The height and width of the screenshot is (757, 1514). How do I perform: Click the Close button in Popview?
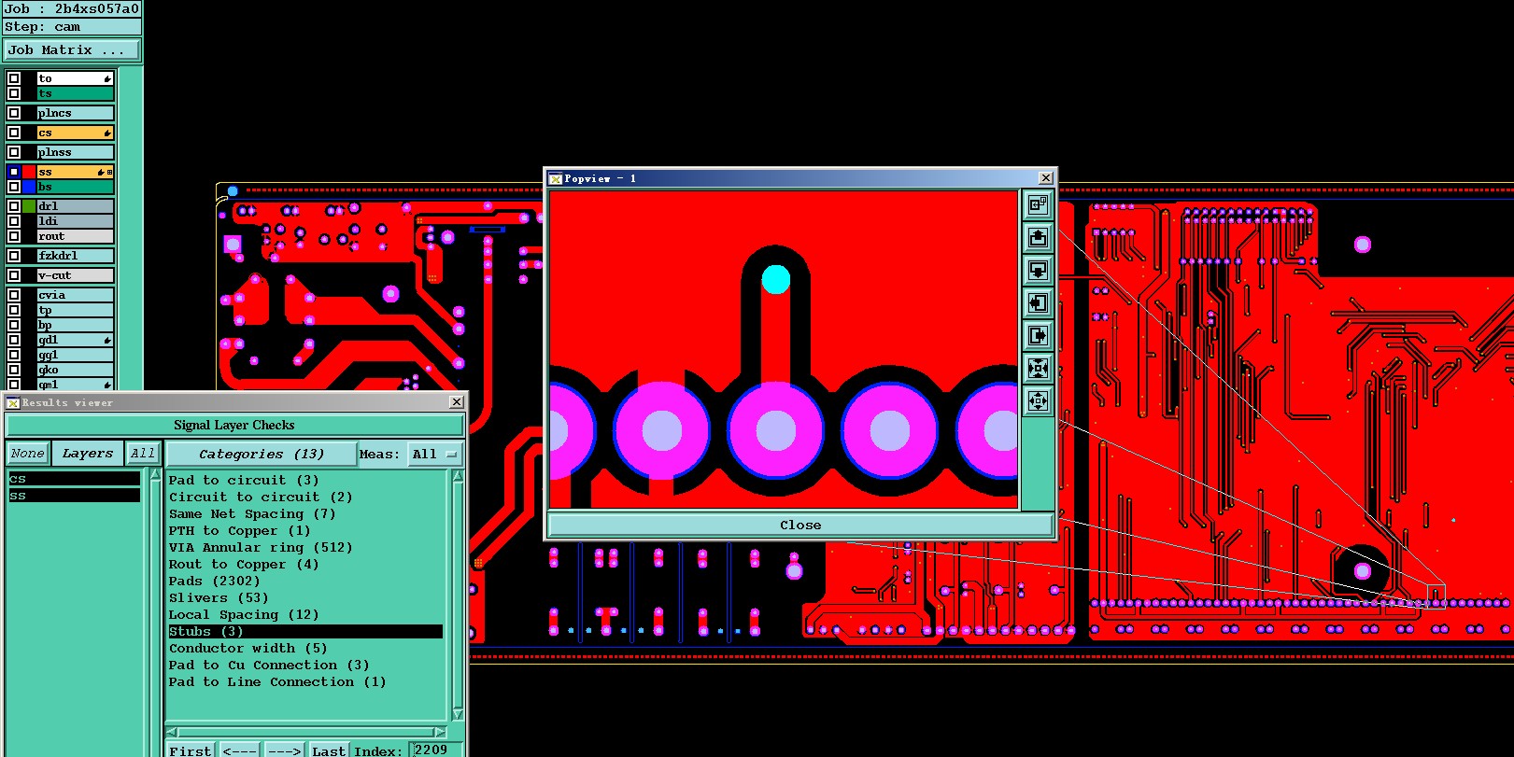(x=800, y=526)
